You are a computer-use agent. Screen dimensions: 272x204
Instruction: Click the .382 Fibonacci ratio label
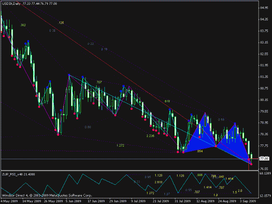click(23, 25)
